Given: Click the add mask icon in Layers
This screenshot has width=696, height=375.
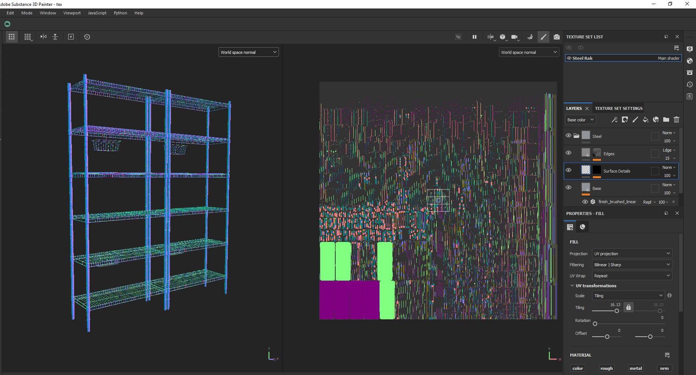Looking at the screenshot, I should (625, 119).
